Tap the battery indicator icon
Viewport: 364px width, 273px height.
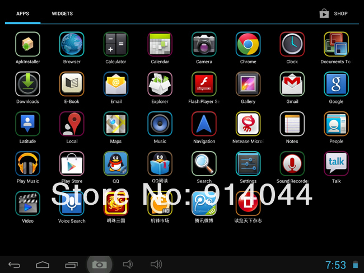tap(355, 265)
